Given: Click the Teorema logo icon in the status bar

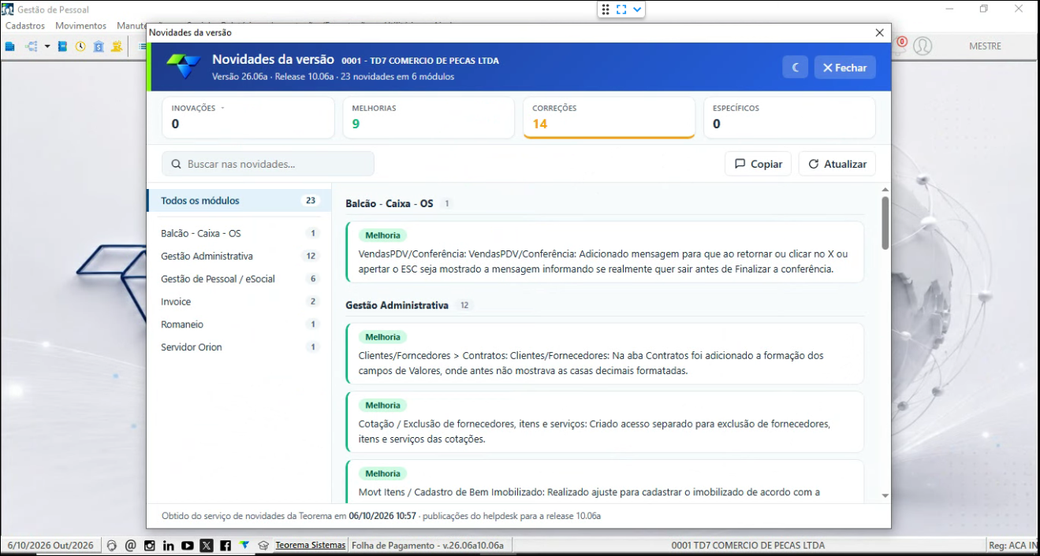Looking at the screenshot, I should 244,545.
